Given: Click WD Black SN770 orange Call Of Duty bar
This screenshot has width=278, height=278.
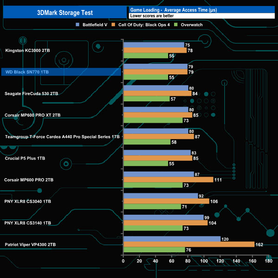Looking at the screenshot, I should [156, 72].
